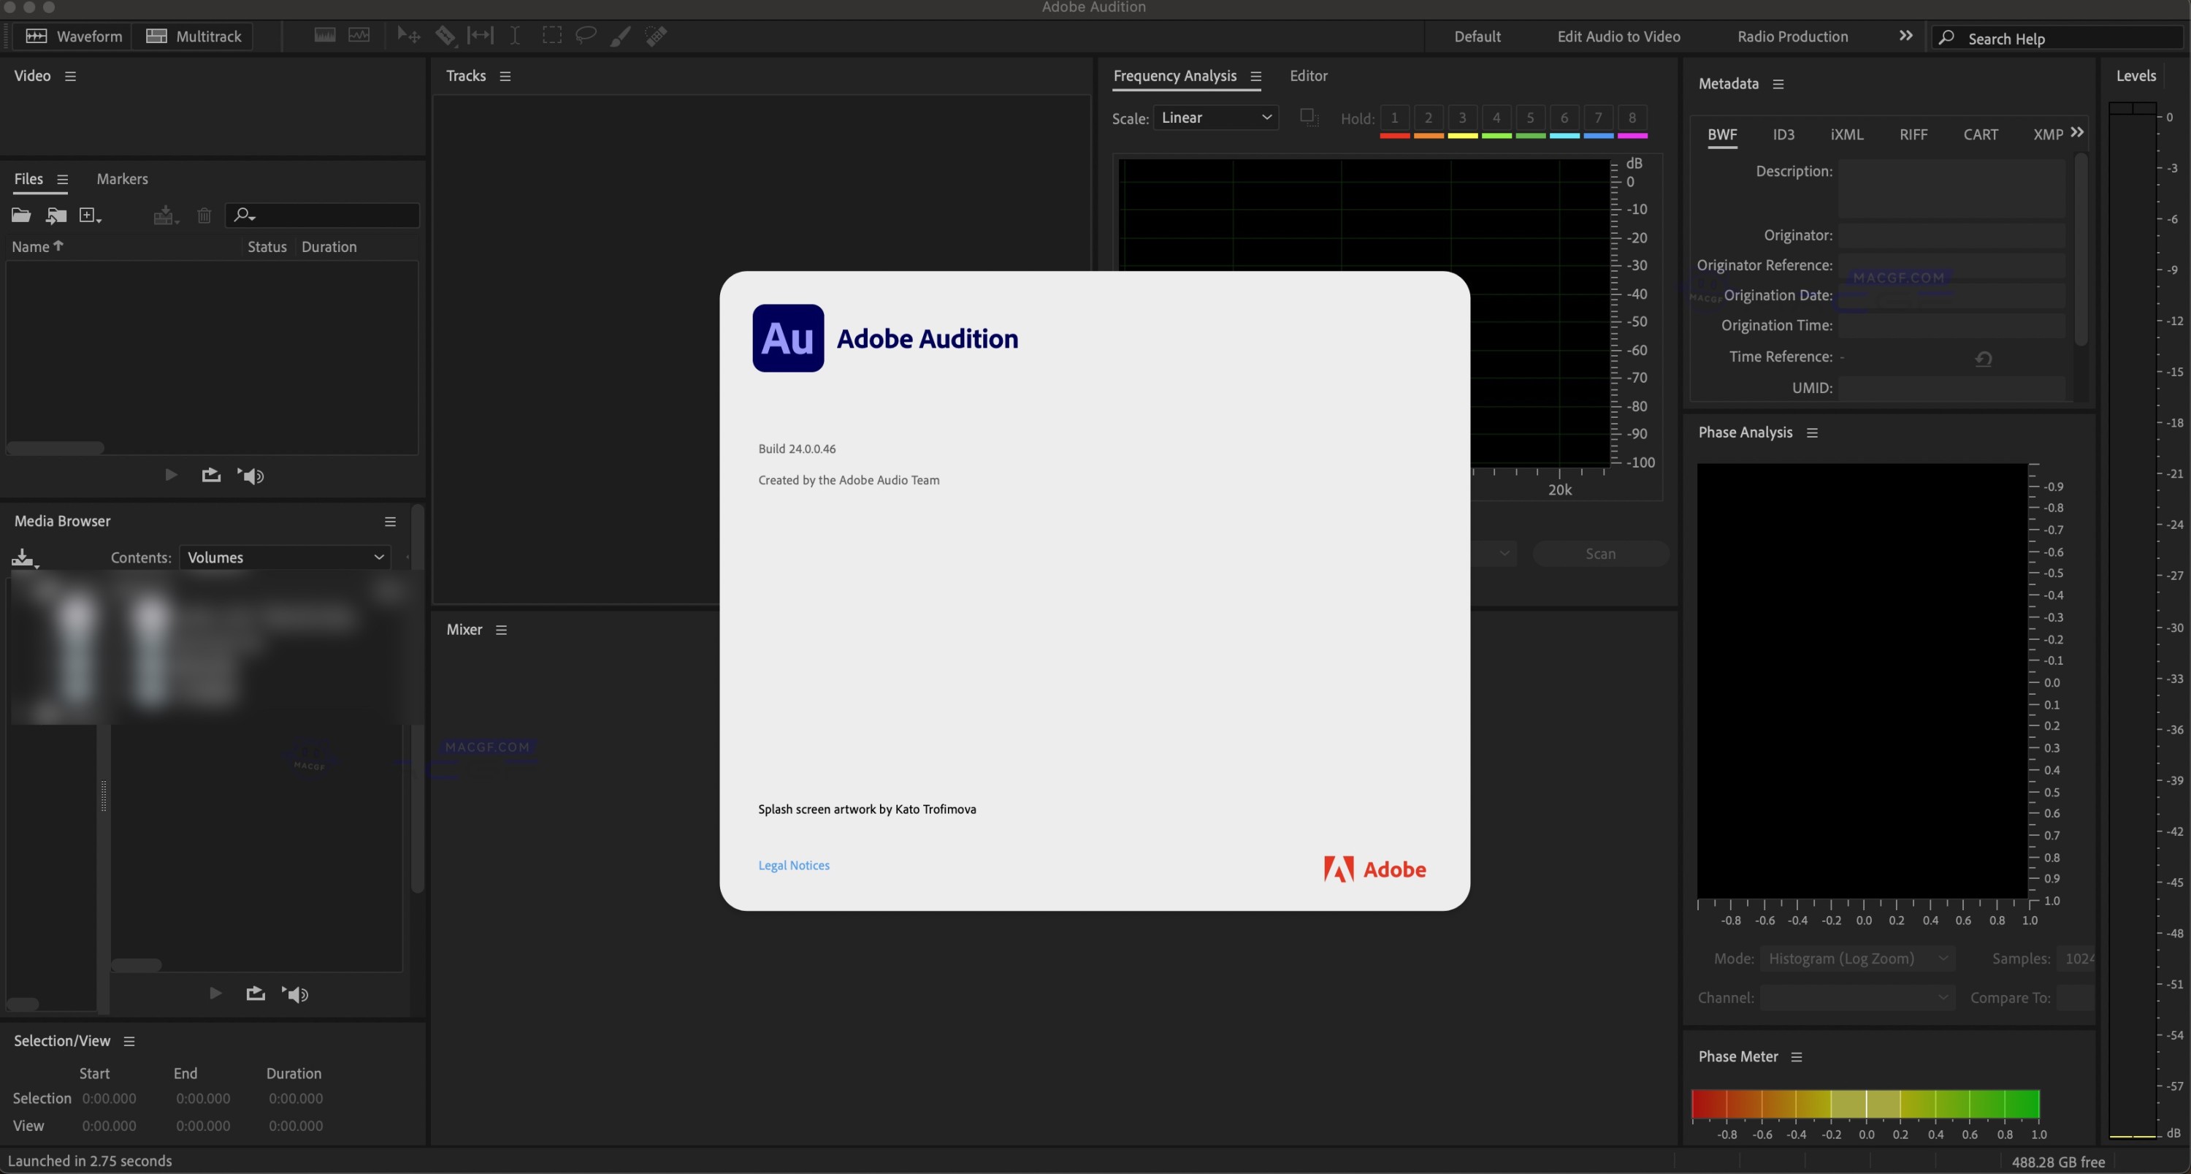Expand the workspace overflow chevron

point(1905,36)
